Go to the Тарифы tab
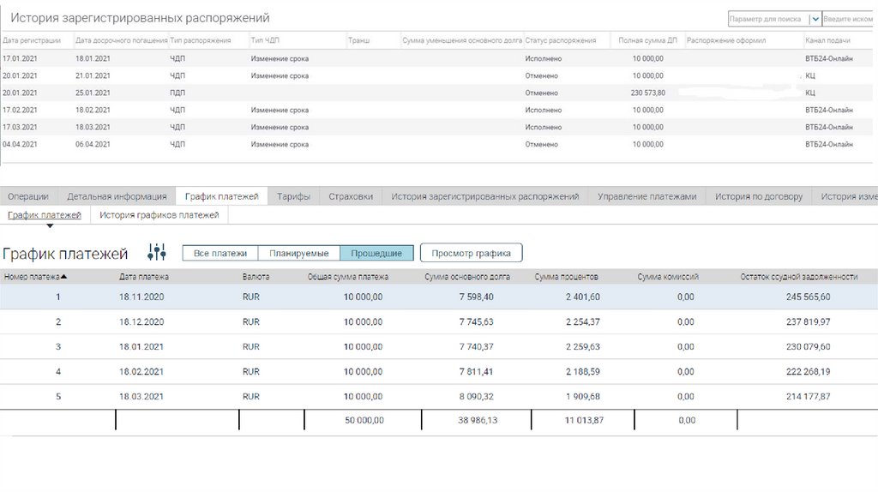 coord(293,196)
